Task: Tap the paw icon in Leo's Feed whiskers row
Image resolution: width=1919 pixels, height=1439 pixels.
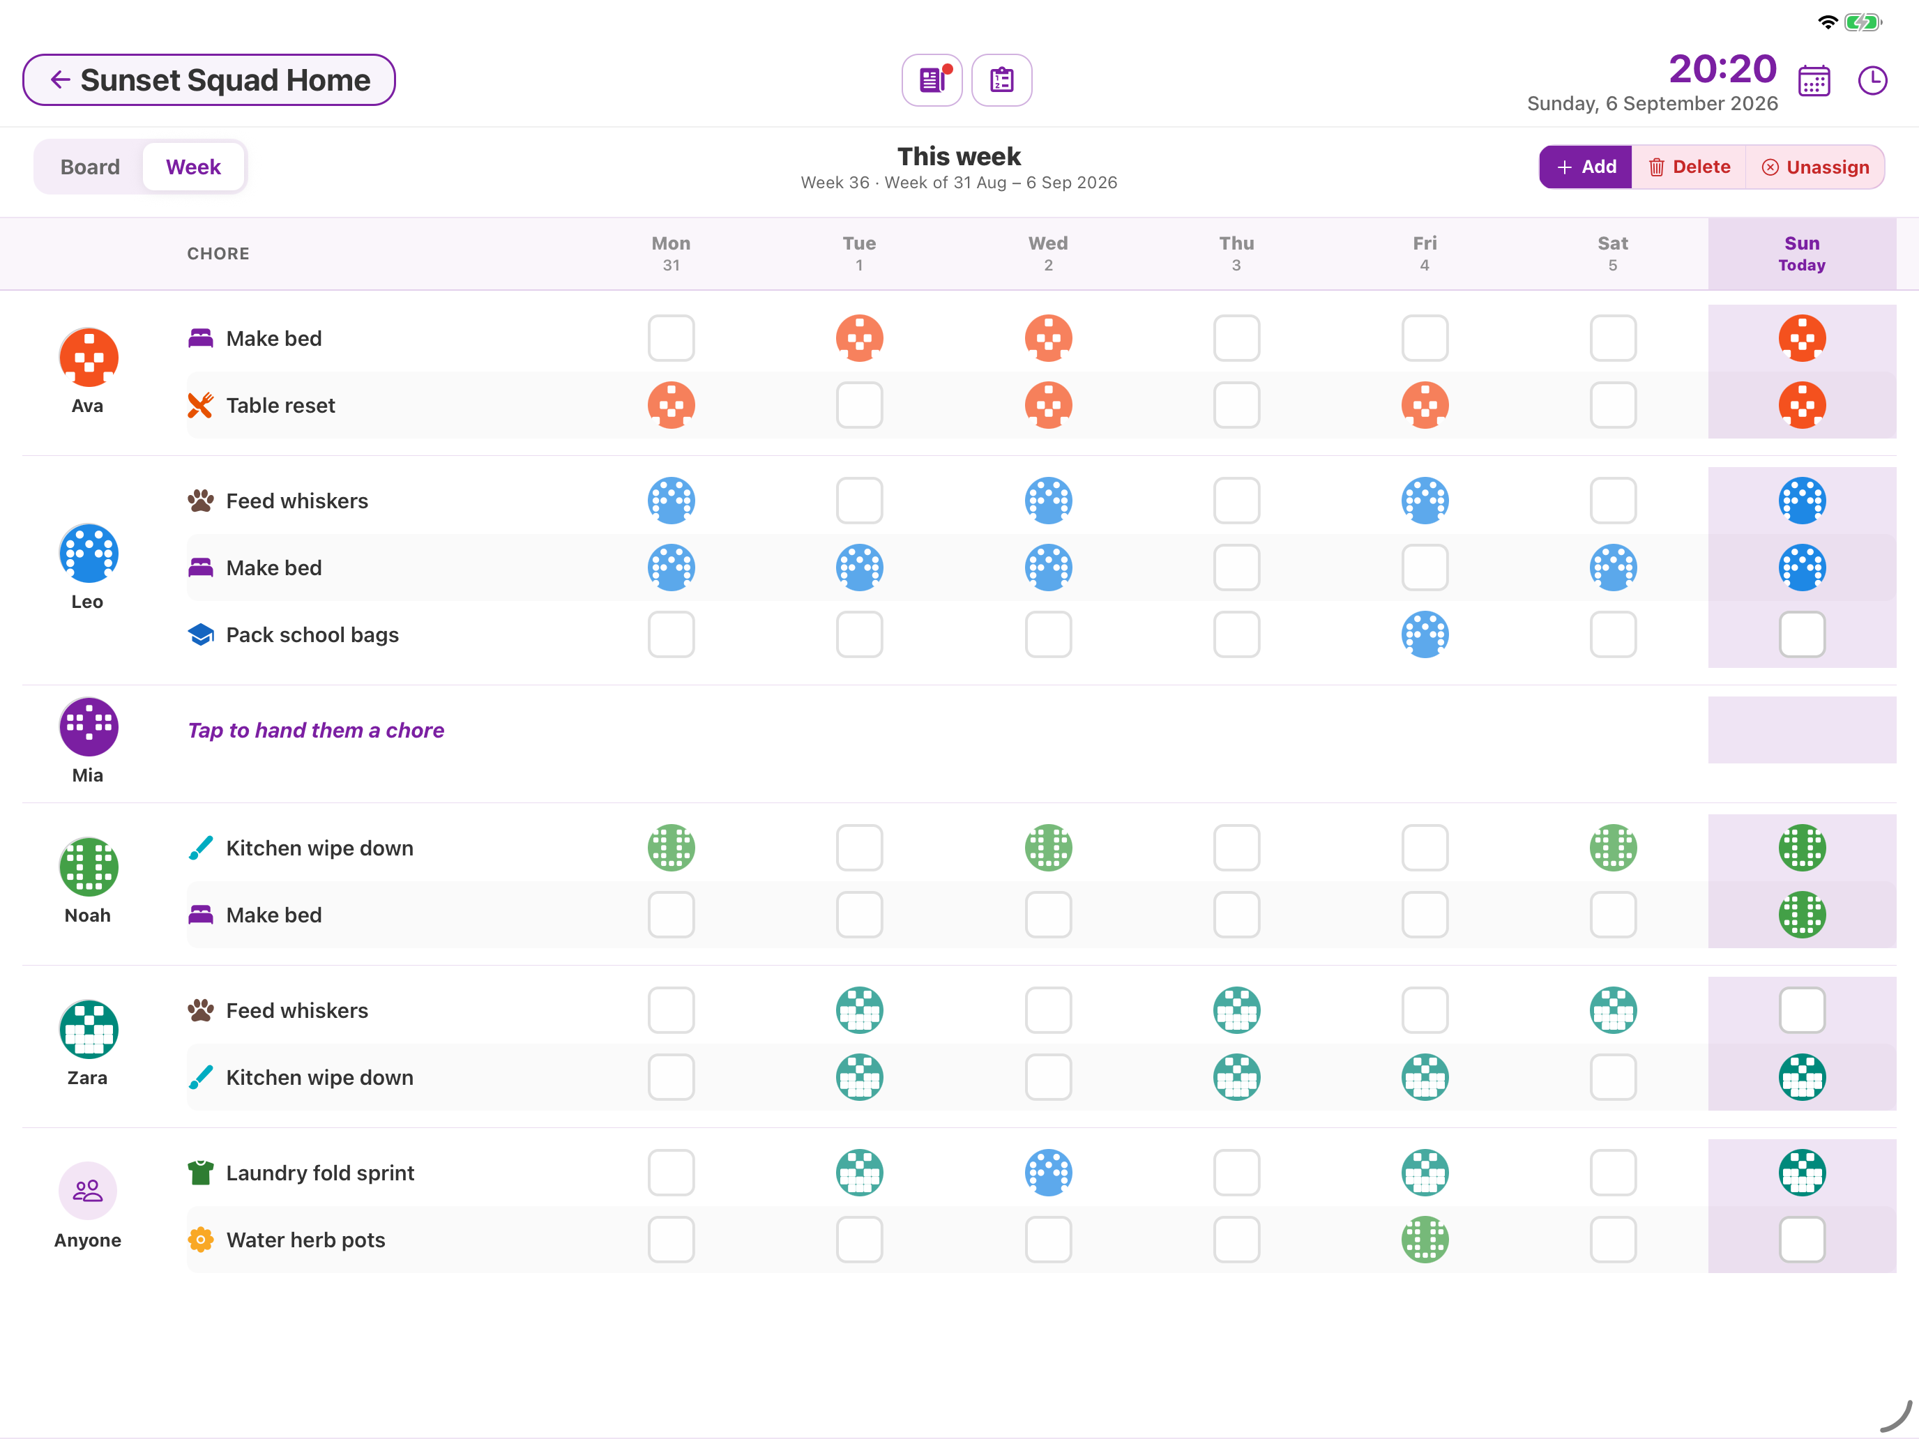Action: [x=200, y=501]
